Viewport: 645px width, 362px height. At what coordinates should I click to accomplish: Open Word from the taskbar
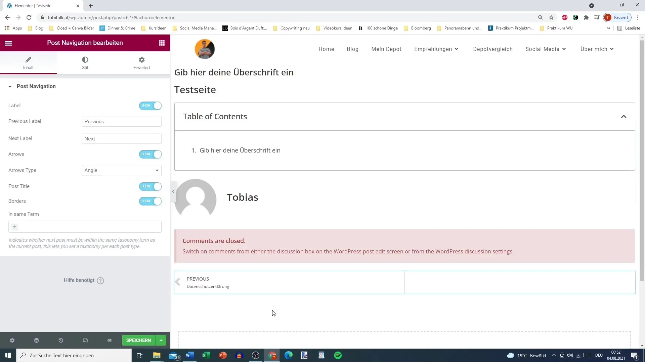pyautogui.click(x=190, y=355)
